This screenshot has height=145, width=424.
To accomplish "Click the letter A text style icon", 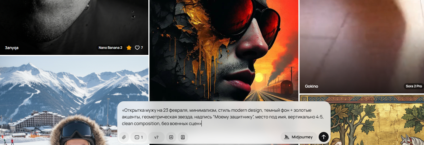I will click(x=171, y=137).
